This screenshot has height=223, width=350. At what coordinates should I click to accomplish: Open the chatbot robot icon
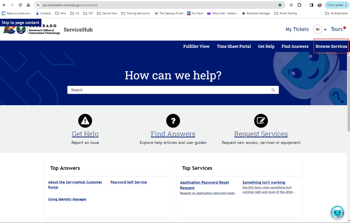tap(337, 212)
